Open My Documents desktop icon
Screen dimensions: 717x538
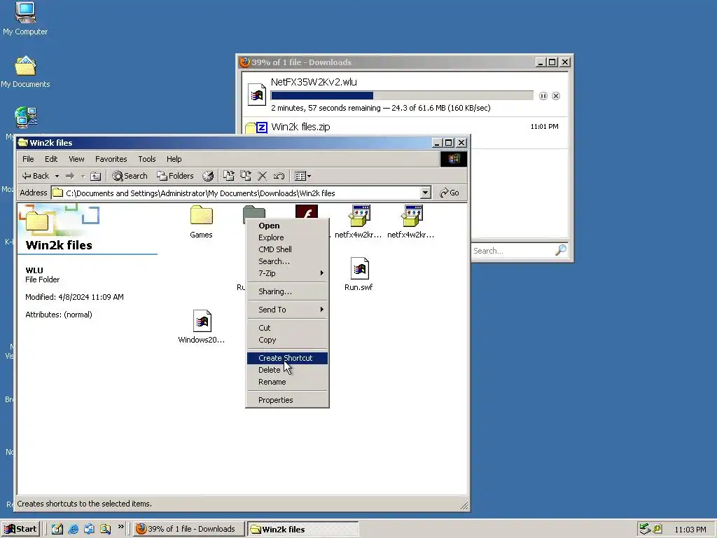(x=25, y=66)
